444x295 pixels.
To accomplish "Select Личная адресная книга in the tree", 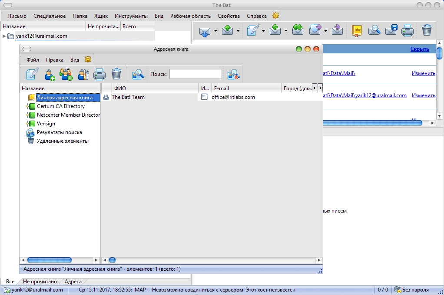I will pos(65,98).
